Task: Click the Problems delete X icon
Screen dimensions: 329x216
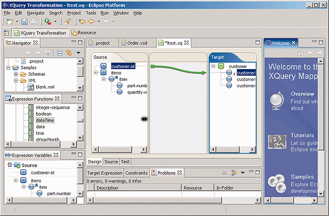Action: [224, 173]
